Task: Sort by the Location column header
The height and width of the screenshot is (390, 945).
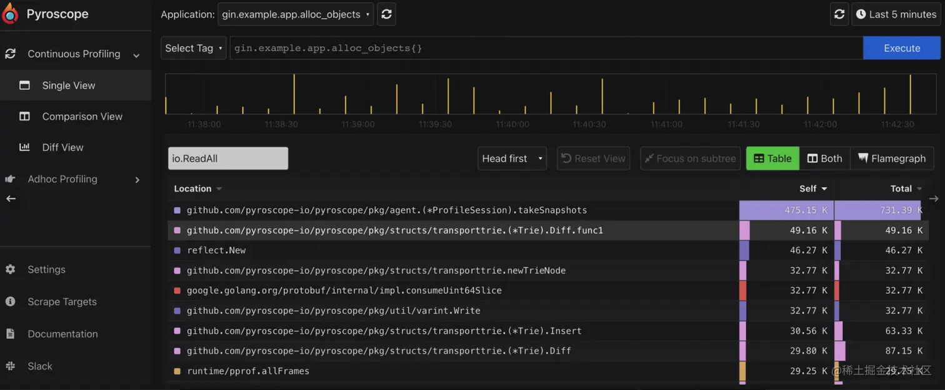Action: pyautogui.click(x=197, y=188)
